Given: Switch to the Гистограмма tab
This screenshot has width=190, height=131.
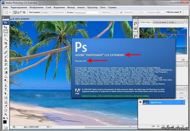Looking at the screenshot, I should (160, 22).
